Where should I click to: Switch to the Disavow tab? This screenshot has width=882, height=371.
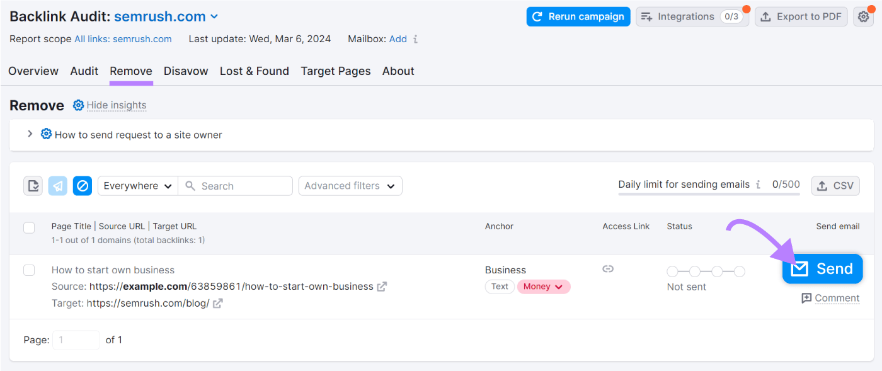click(186, 71)
